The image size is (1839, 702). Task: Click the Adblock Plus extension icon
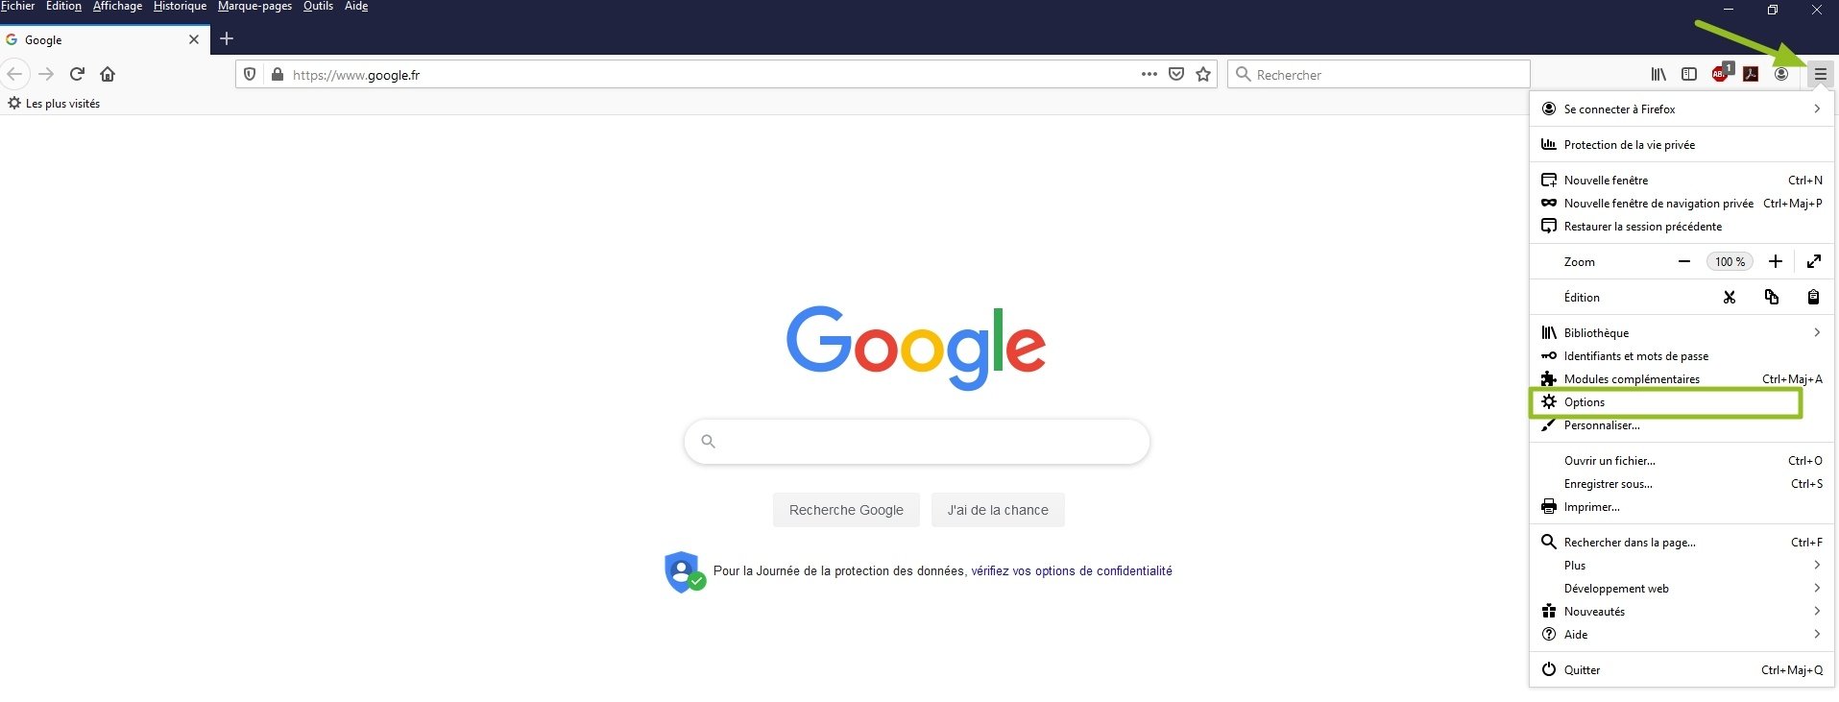[x=1721, y=73]
